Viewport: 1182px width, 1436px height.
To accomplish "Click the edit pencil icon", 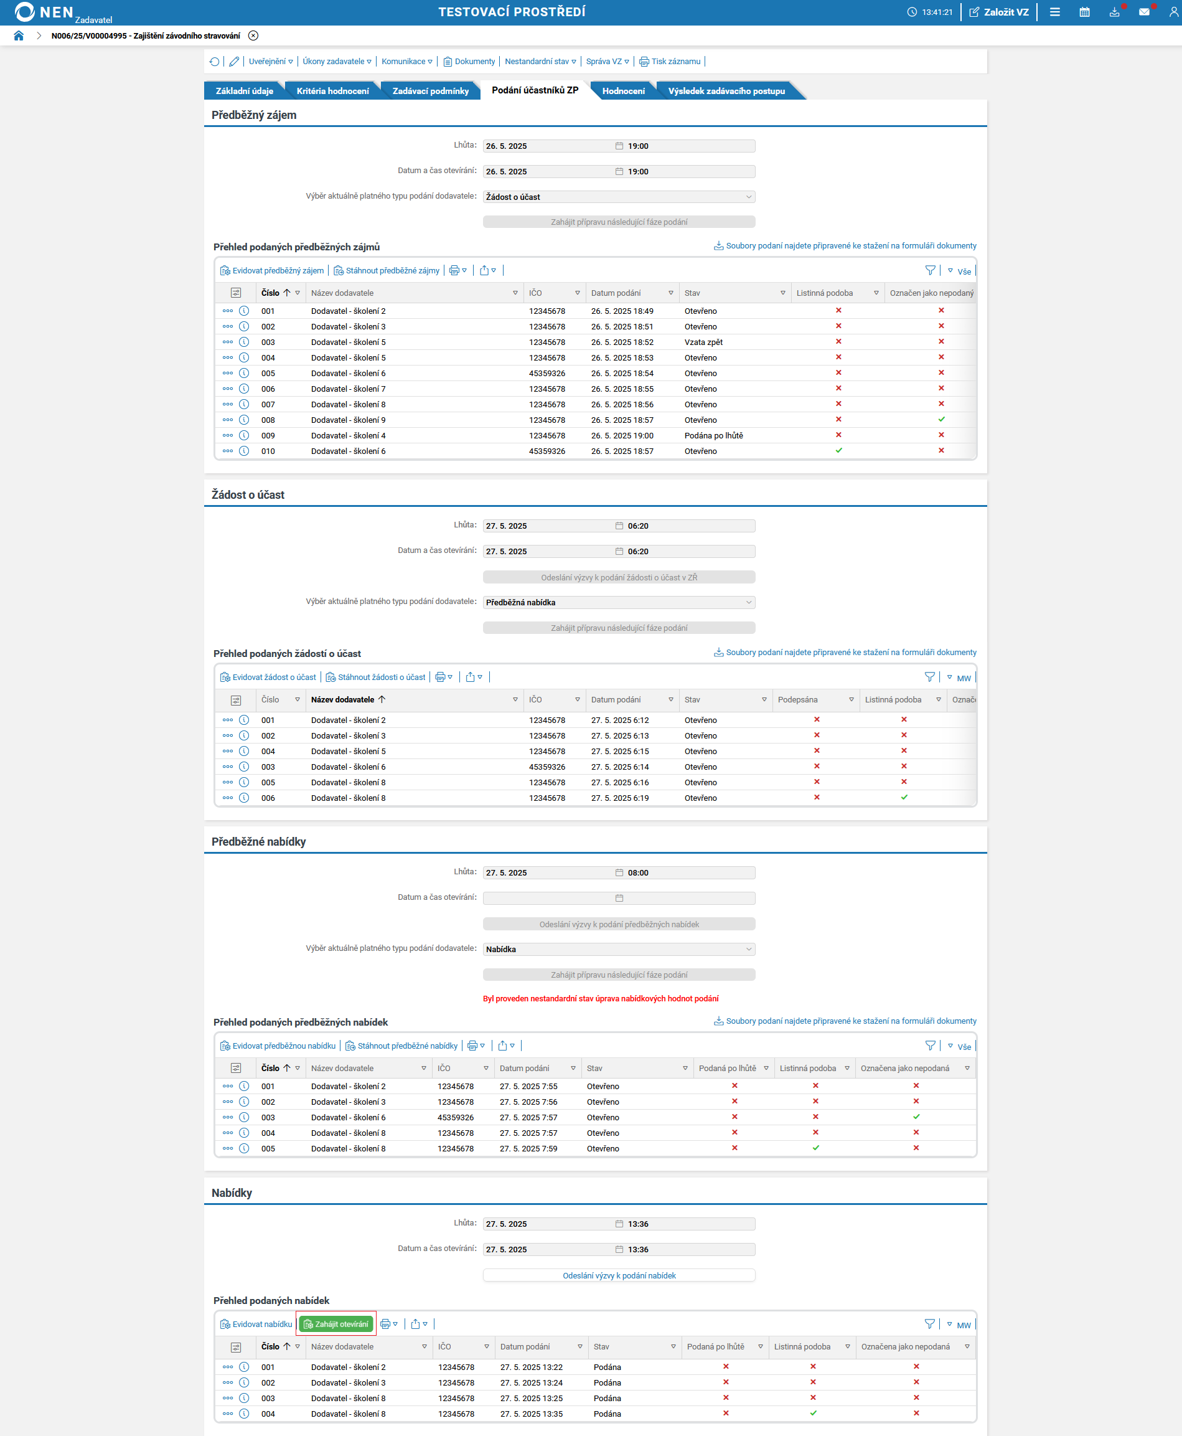I will coord(234,61).
